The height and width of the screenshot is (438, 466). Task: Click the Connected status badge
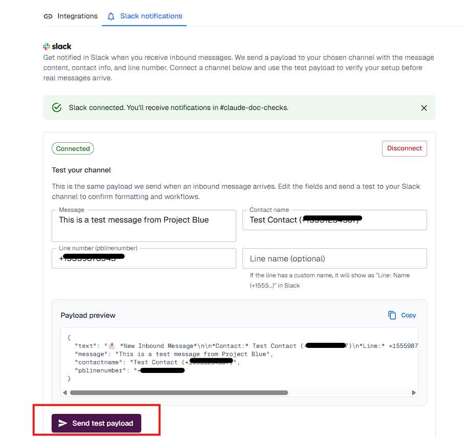tap(73, 148)
